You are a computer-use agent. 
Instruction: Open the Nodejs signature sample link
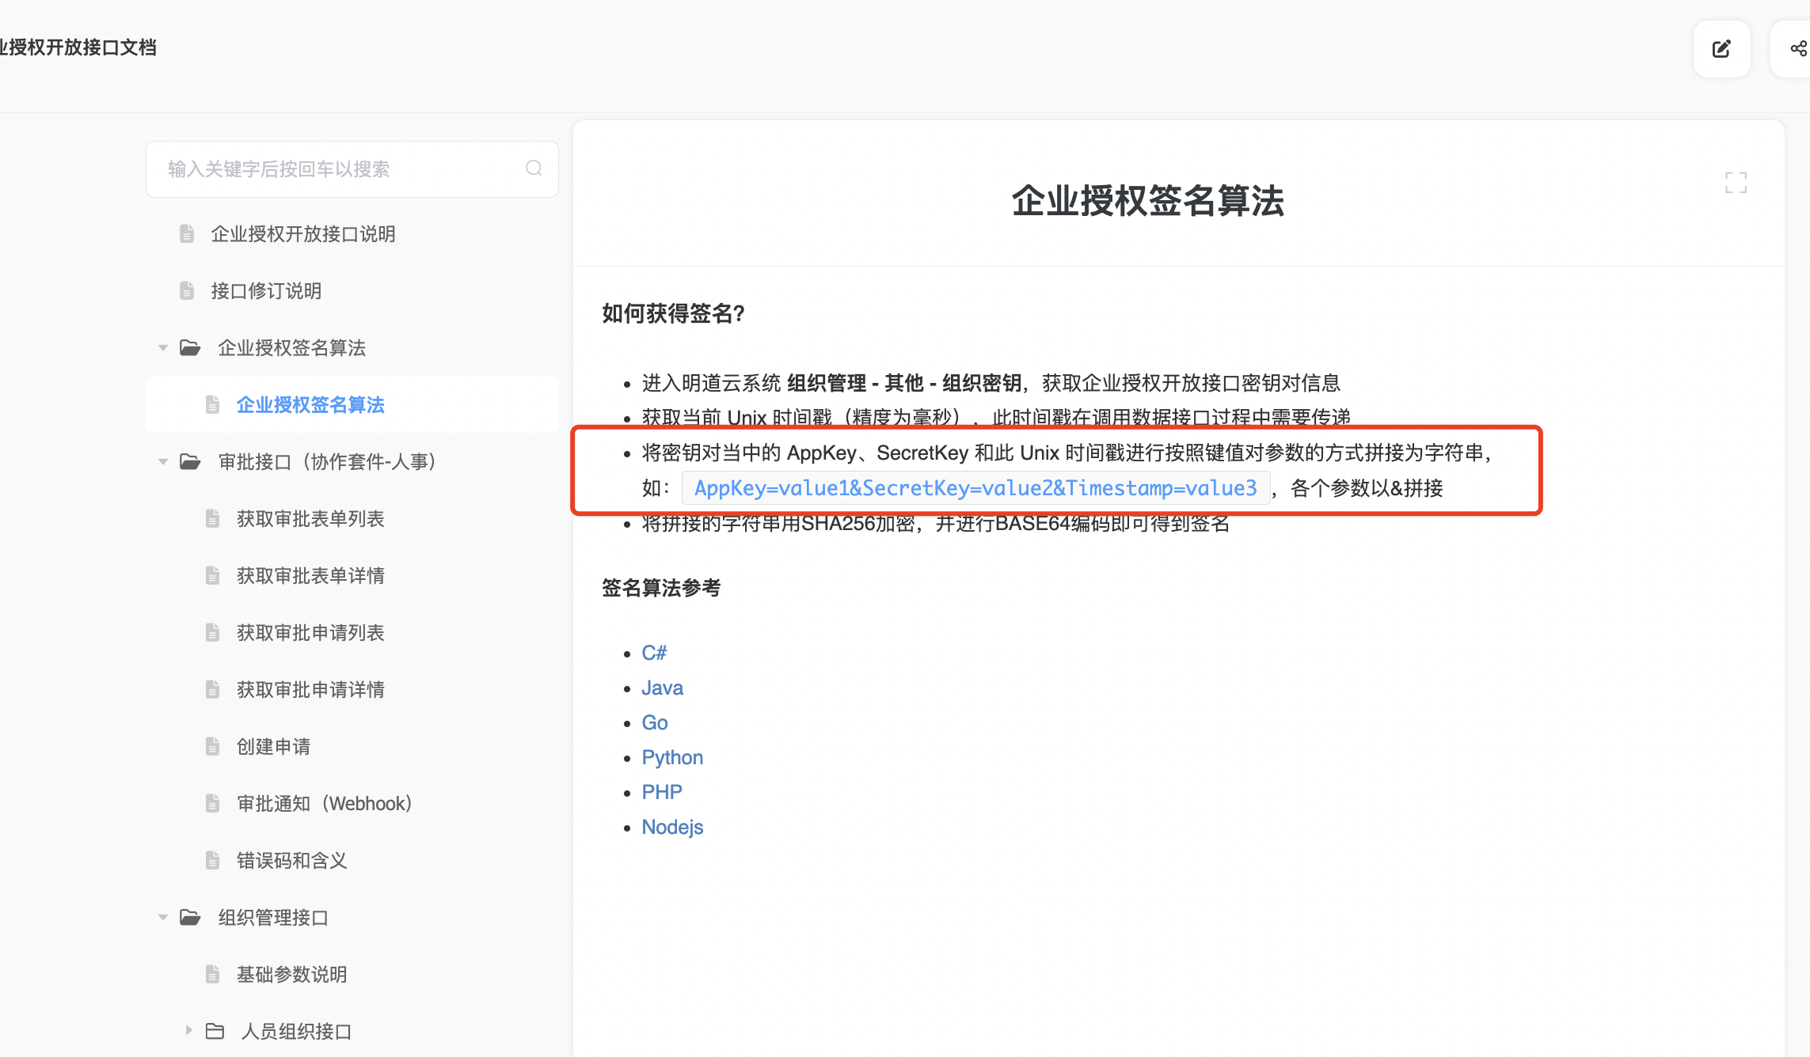tap(672, 828)
